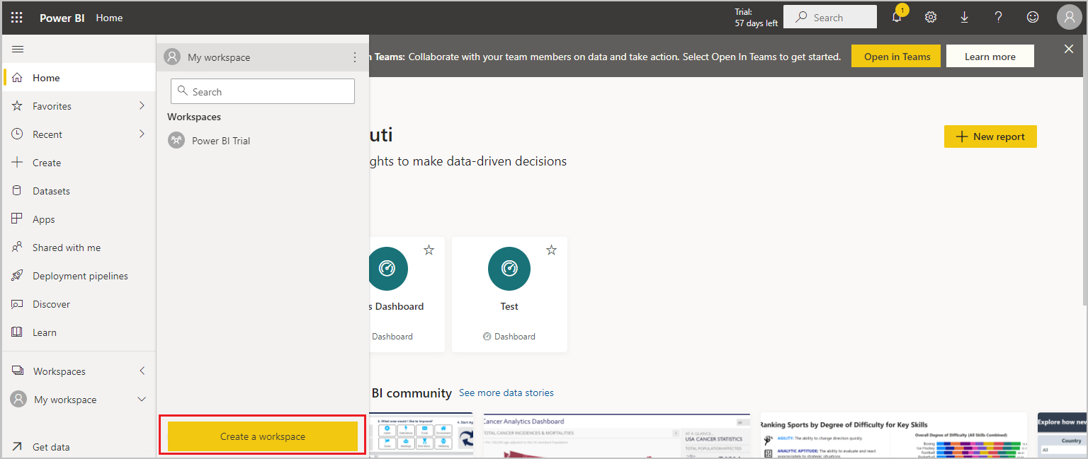Click the Home breadcrumb text in header

(109, 18)
